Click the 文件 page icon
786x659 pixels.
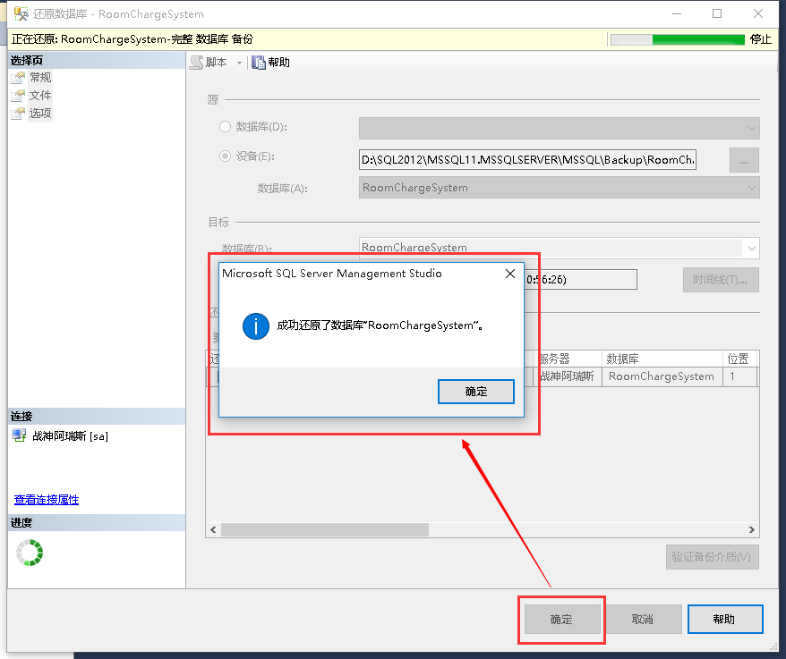18,95
